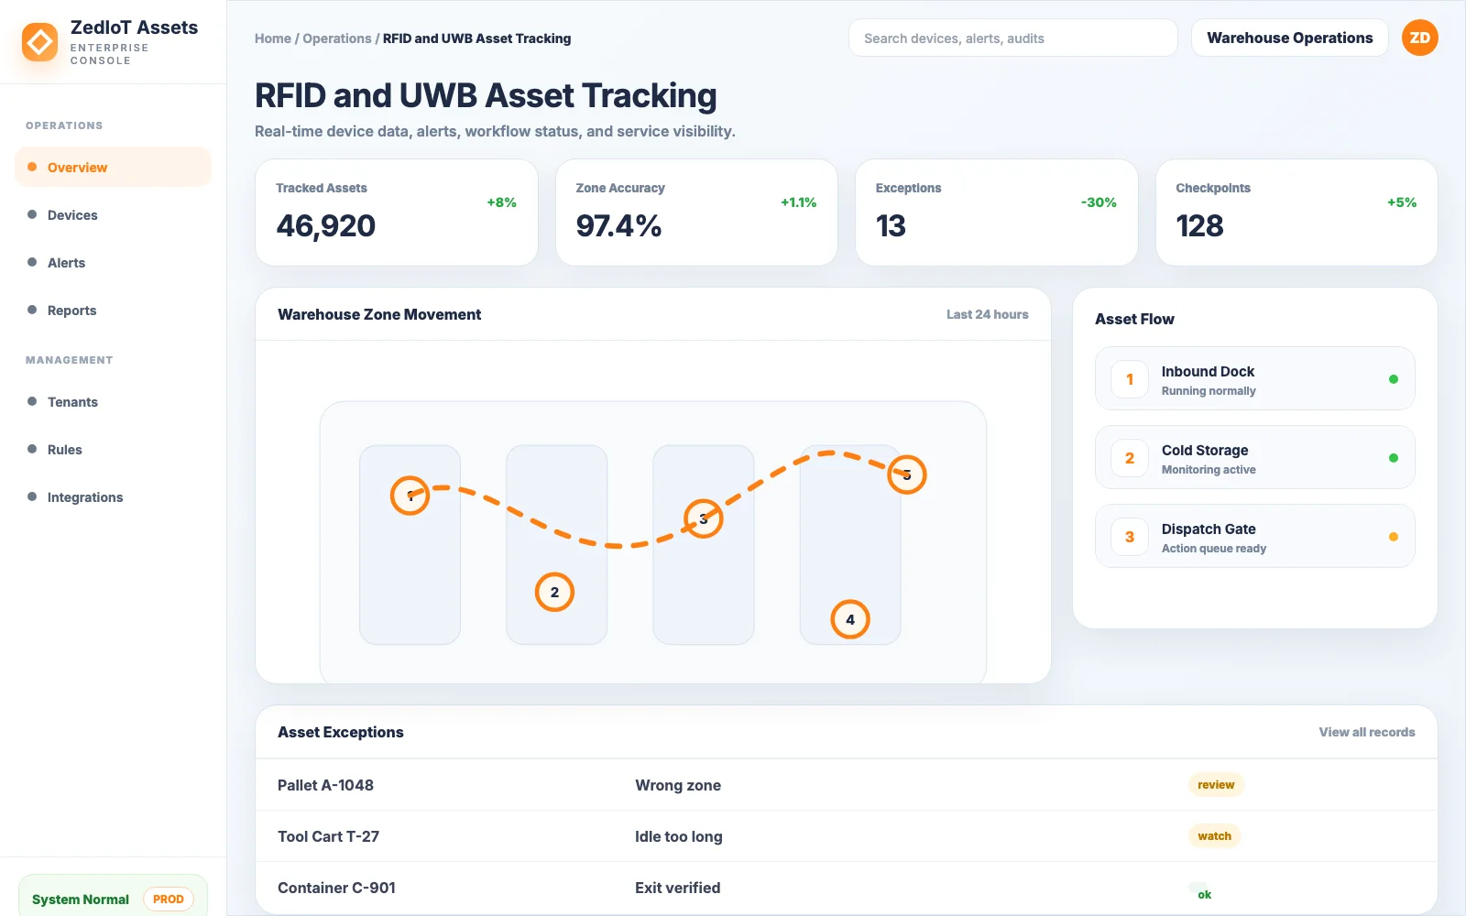
Task: Open the Exceptions metric card
Action: click(996, 213)
